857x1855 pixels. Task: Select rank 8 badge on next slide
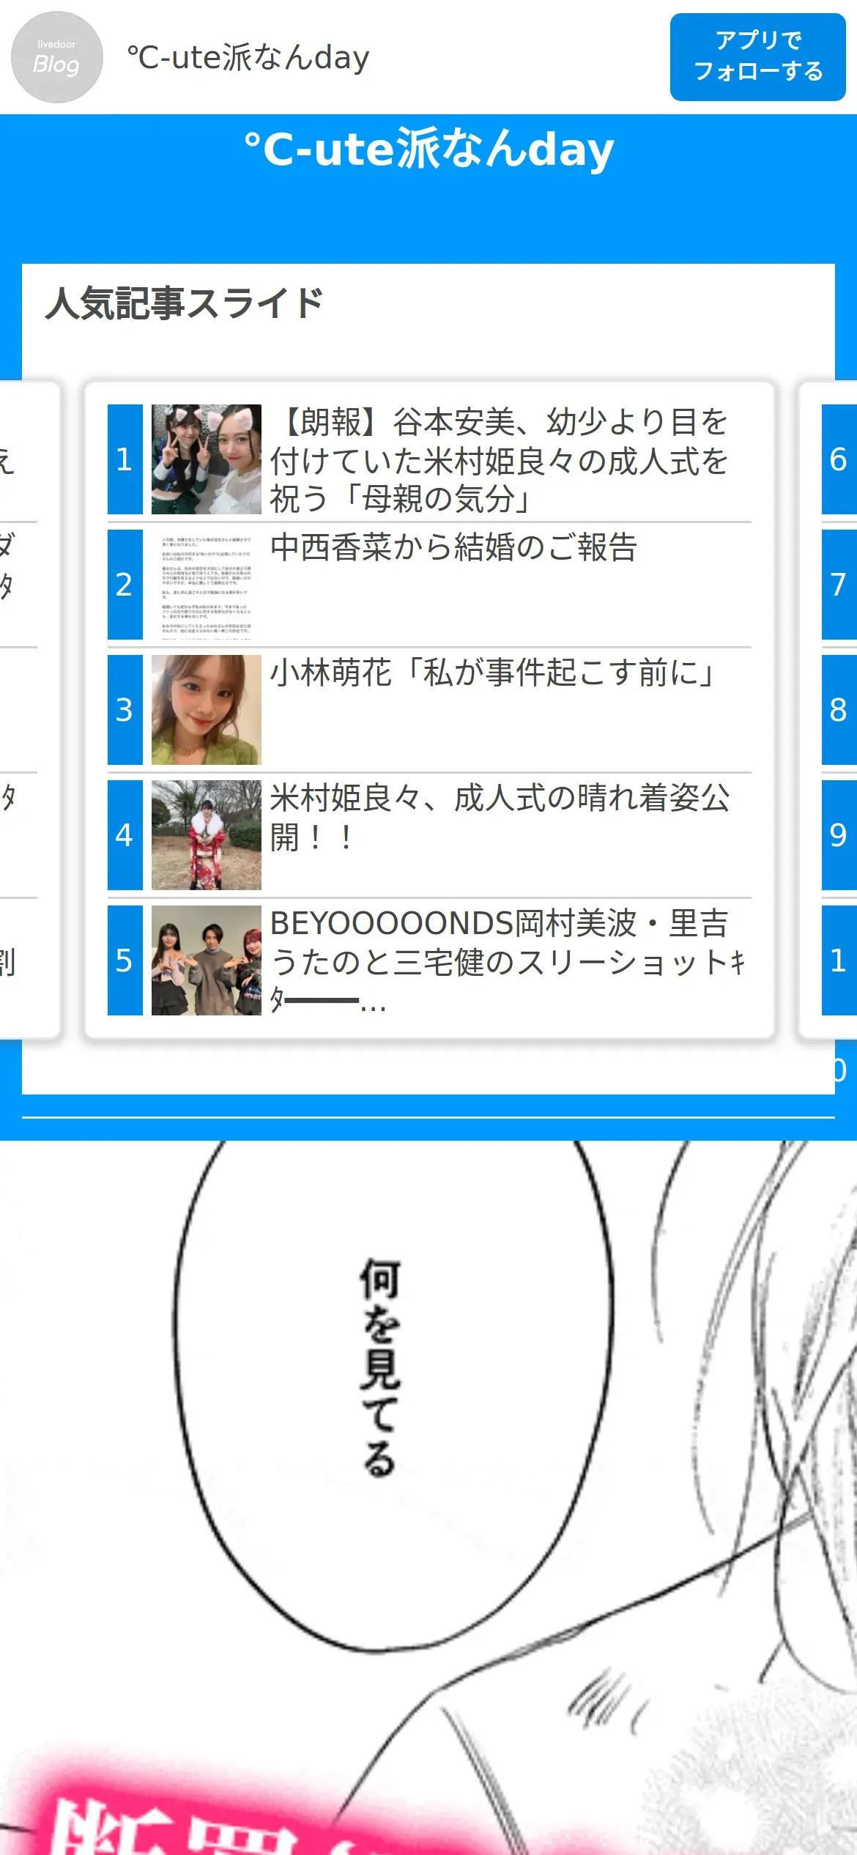[839, 710]
